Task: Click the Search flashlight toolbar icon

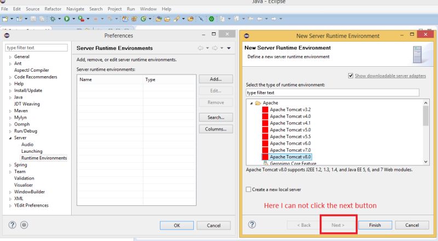Action: (x=176, y=19)
